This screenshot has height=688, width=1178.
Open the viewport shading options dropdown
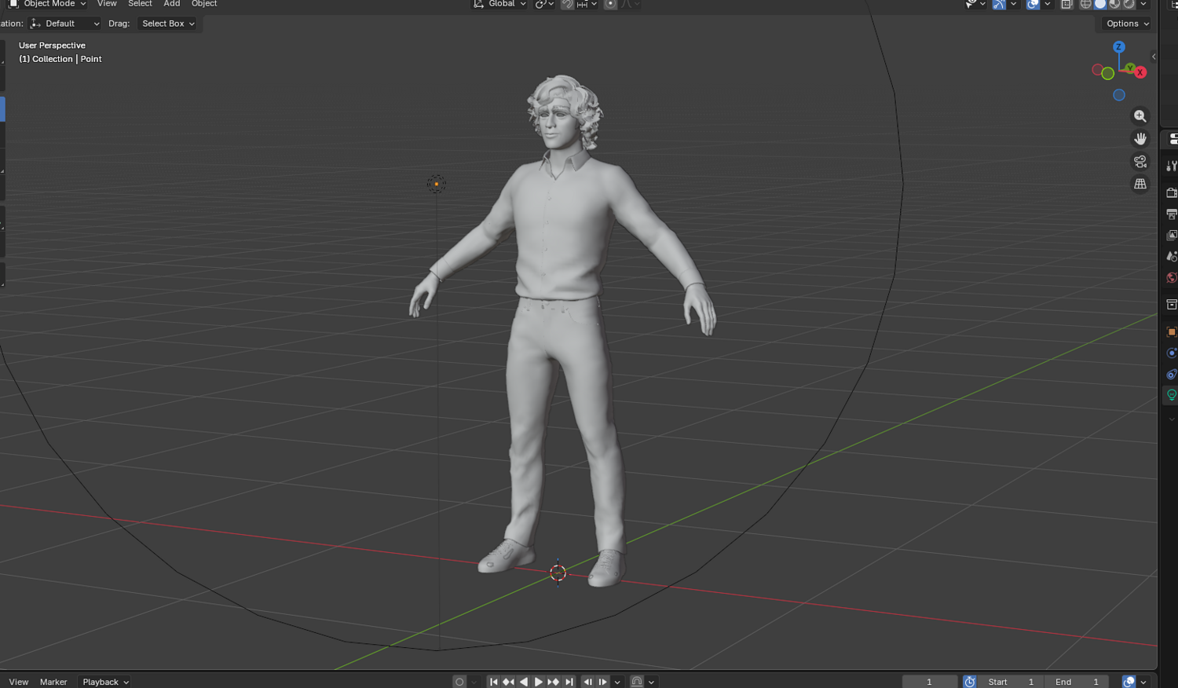1143,4
